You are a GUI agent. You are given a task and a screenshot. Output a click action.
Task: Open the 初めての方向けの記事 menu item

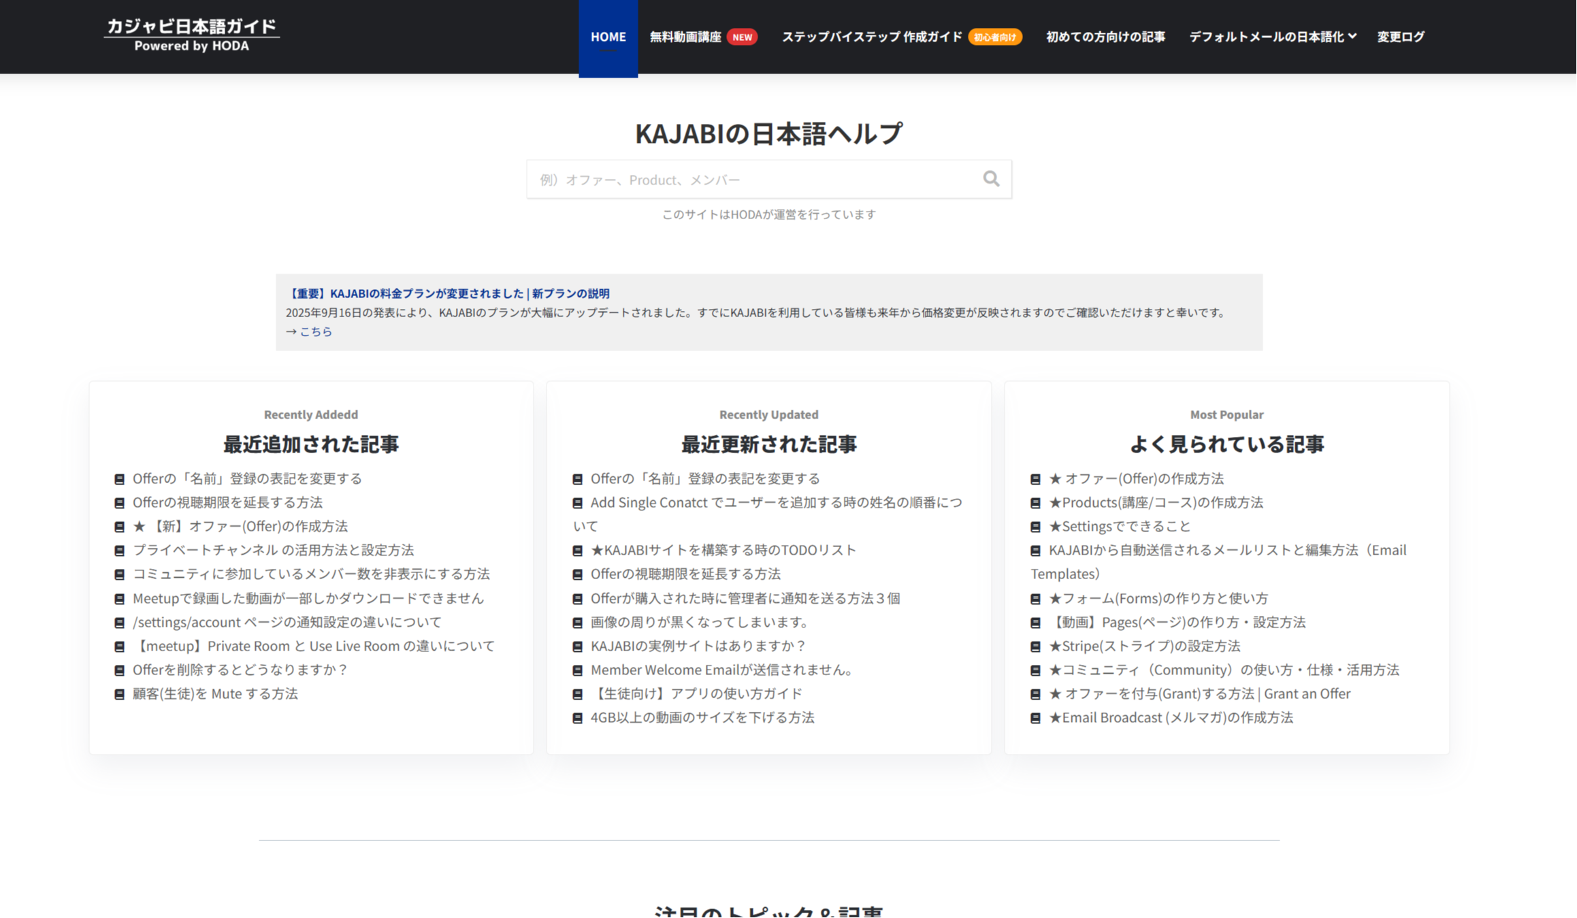point(1105,37)
